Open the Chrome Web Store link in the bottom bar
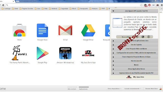 pos(151,89)
